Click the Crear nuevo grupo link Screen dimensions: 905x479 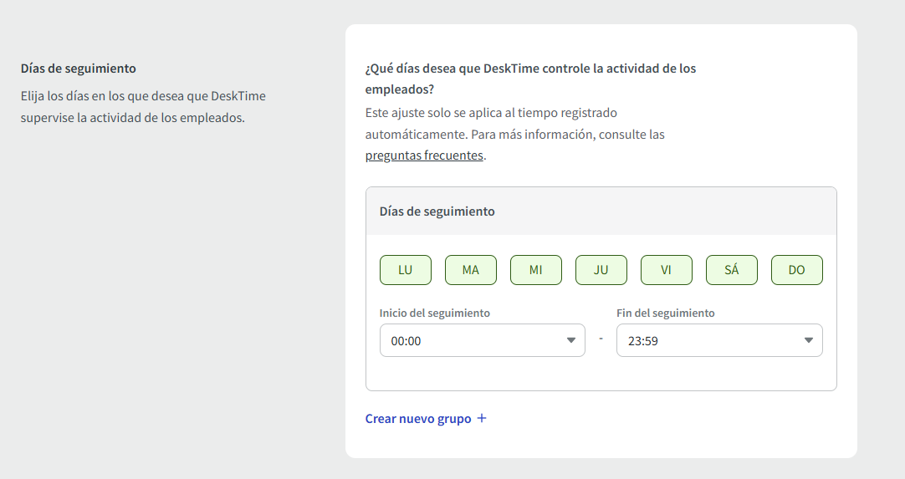coord(418,419)
